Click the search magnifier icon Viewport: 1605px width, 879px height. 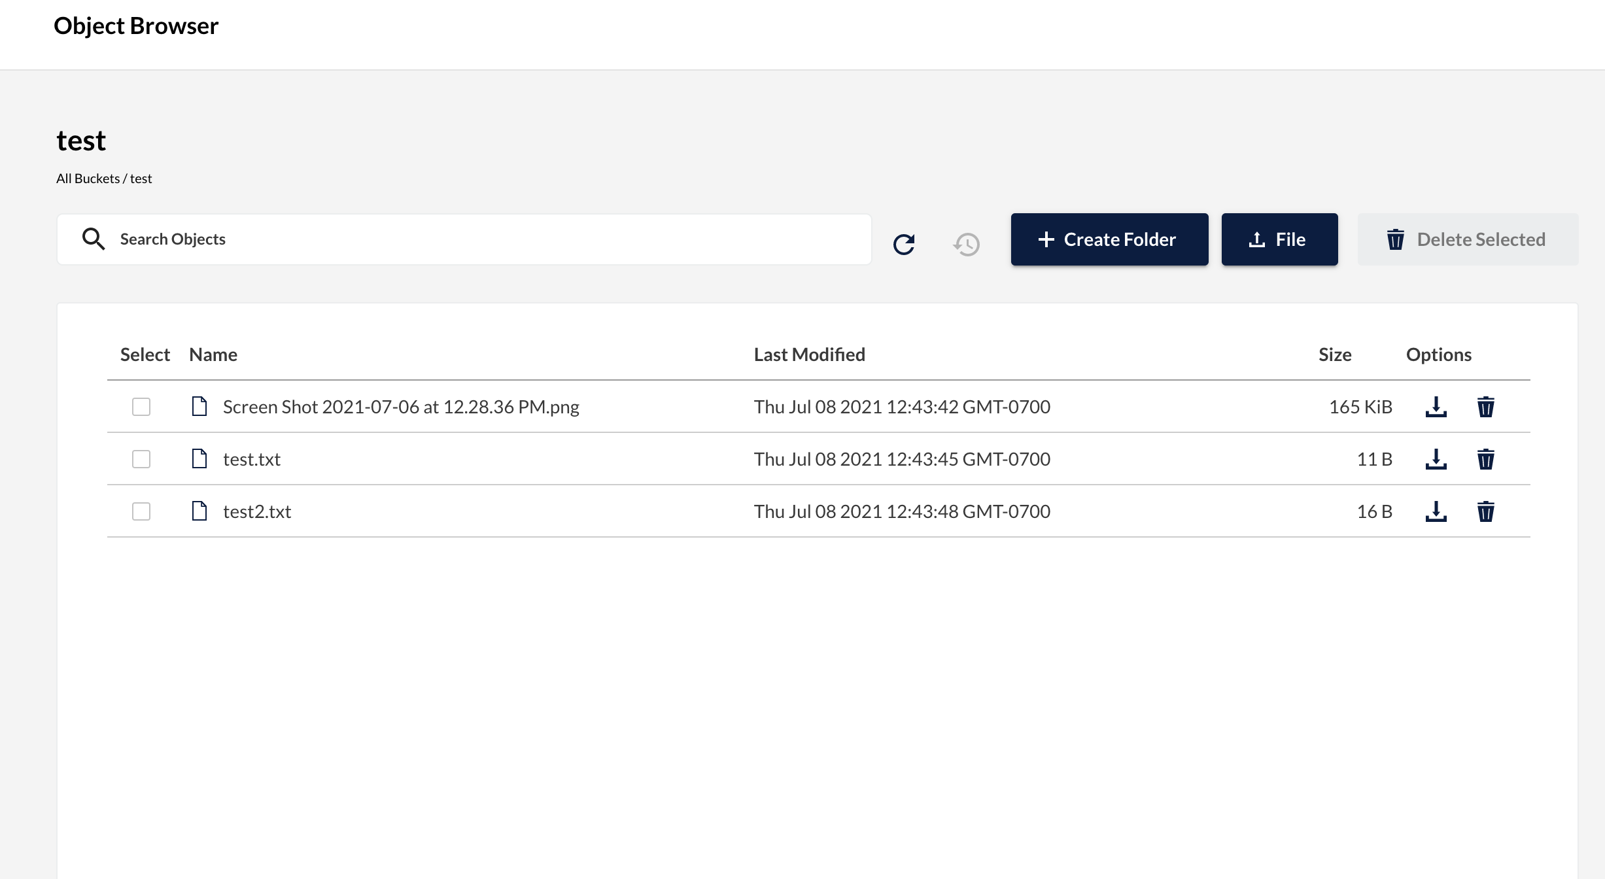(93, 239)
